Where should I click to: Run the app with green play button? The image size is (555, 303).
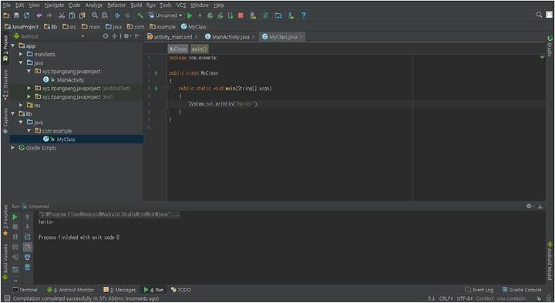pyautogui.click(x=190, y=15)
